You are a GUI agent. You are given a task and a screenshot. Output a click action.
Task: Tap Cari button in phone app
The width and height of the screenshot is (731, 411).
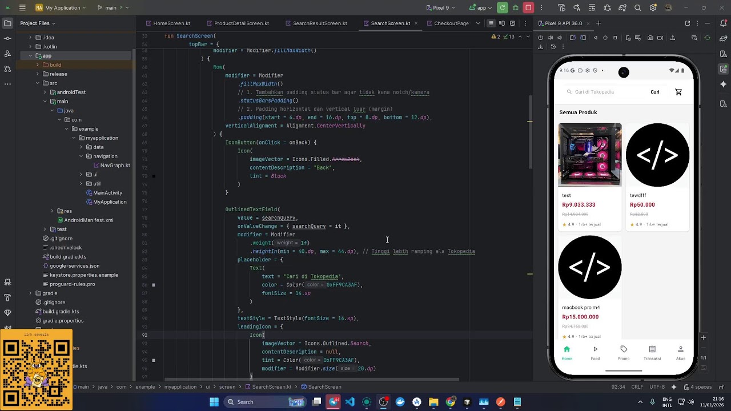pos(655,92)
